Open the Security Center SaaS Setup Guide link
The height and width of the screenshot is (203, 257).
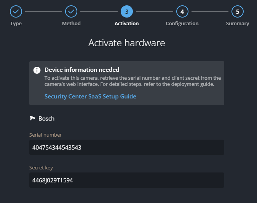[x=90, y=97]
